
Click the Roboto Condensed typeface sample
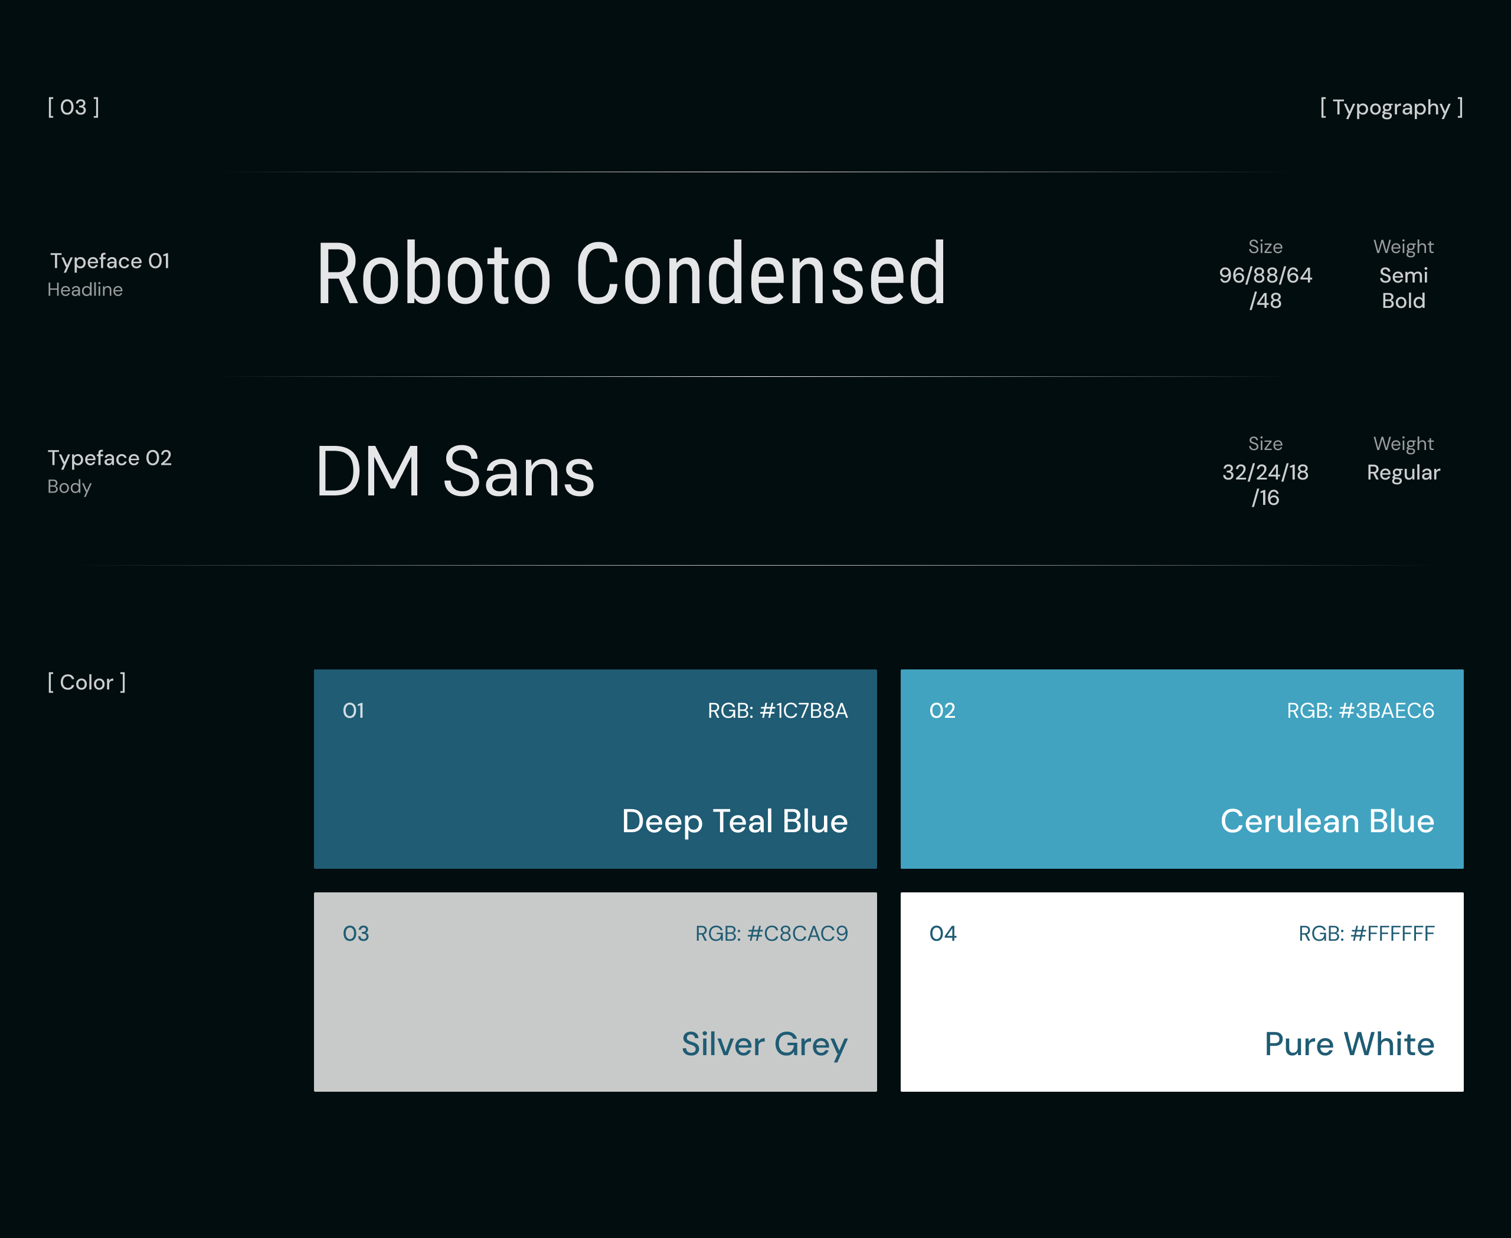tap(632, 274)
